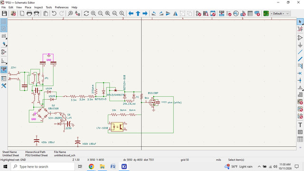Choose the selection arrow tool
The height and width of the screenshot is (171, 304).
tap(300, 21)
